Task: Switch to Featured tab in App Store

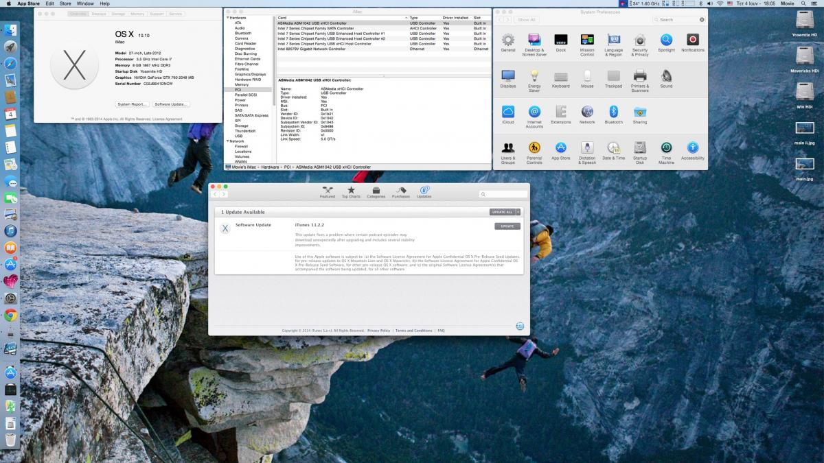Action: pyautogui.click(x=328, y=192)
